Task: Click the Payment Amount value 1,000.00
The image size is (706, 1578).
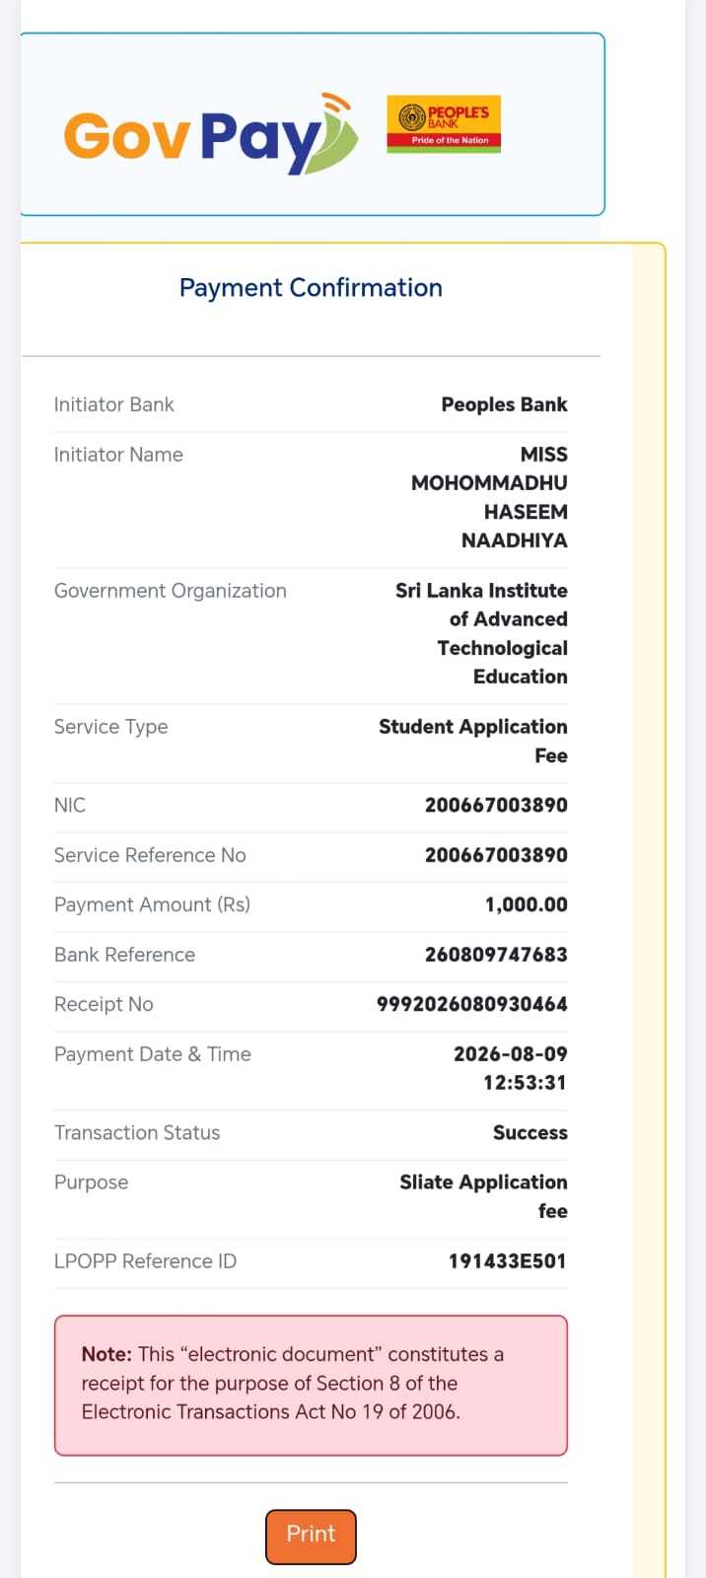Action: click(527, 904)
